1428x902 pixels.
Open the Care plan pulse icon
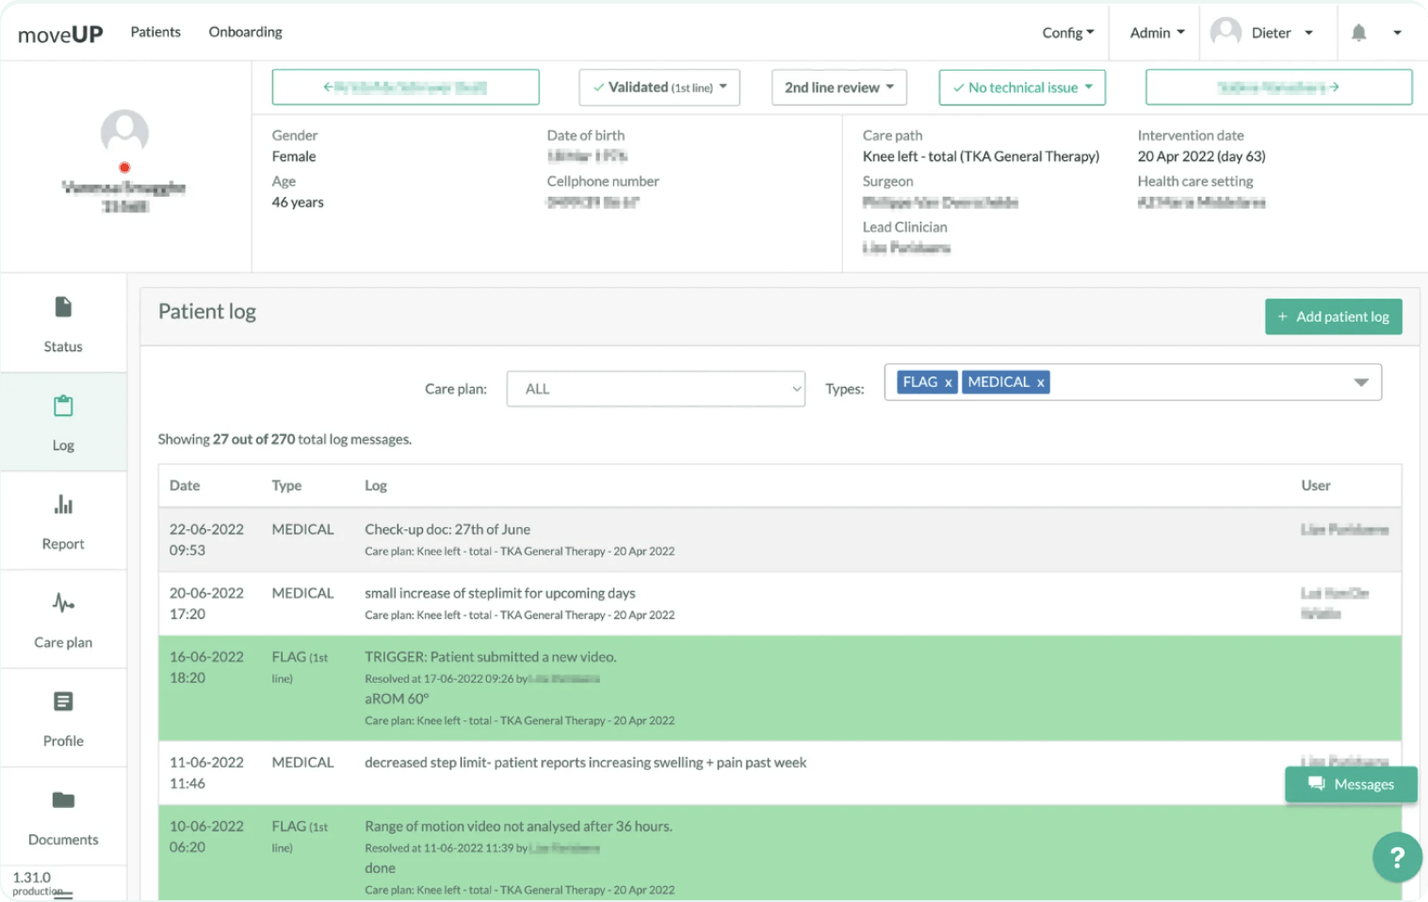63,604
